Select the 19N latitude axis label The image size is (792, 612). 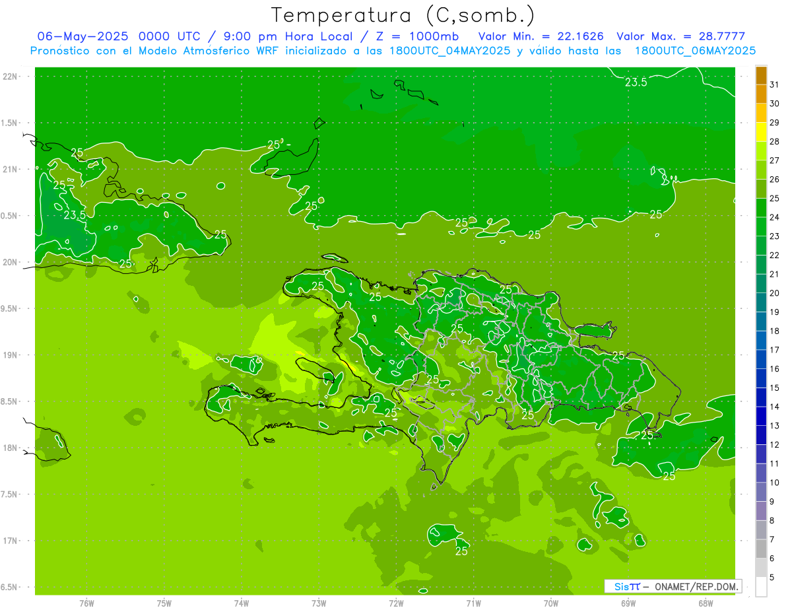tap(11, 355)
